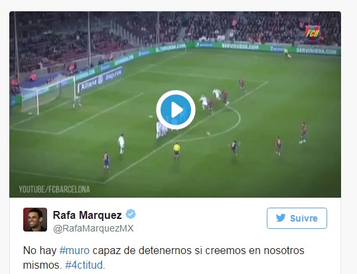Screen dimensions: 357x274
Task: Open Rafa Marquez's profile avatar photo
Action: pyautogui.click(x=35, y=220)
